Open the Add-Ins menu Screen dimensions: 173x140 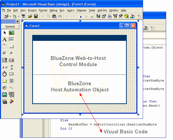coord(102,10)
